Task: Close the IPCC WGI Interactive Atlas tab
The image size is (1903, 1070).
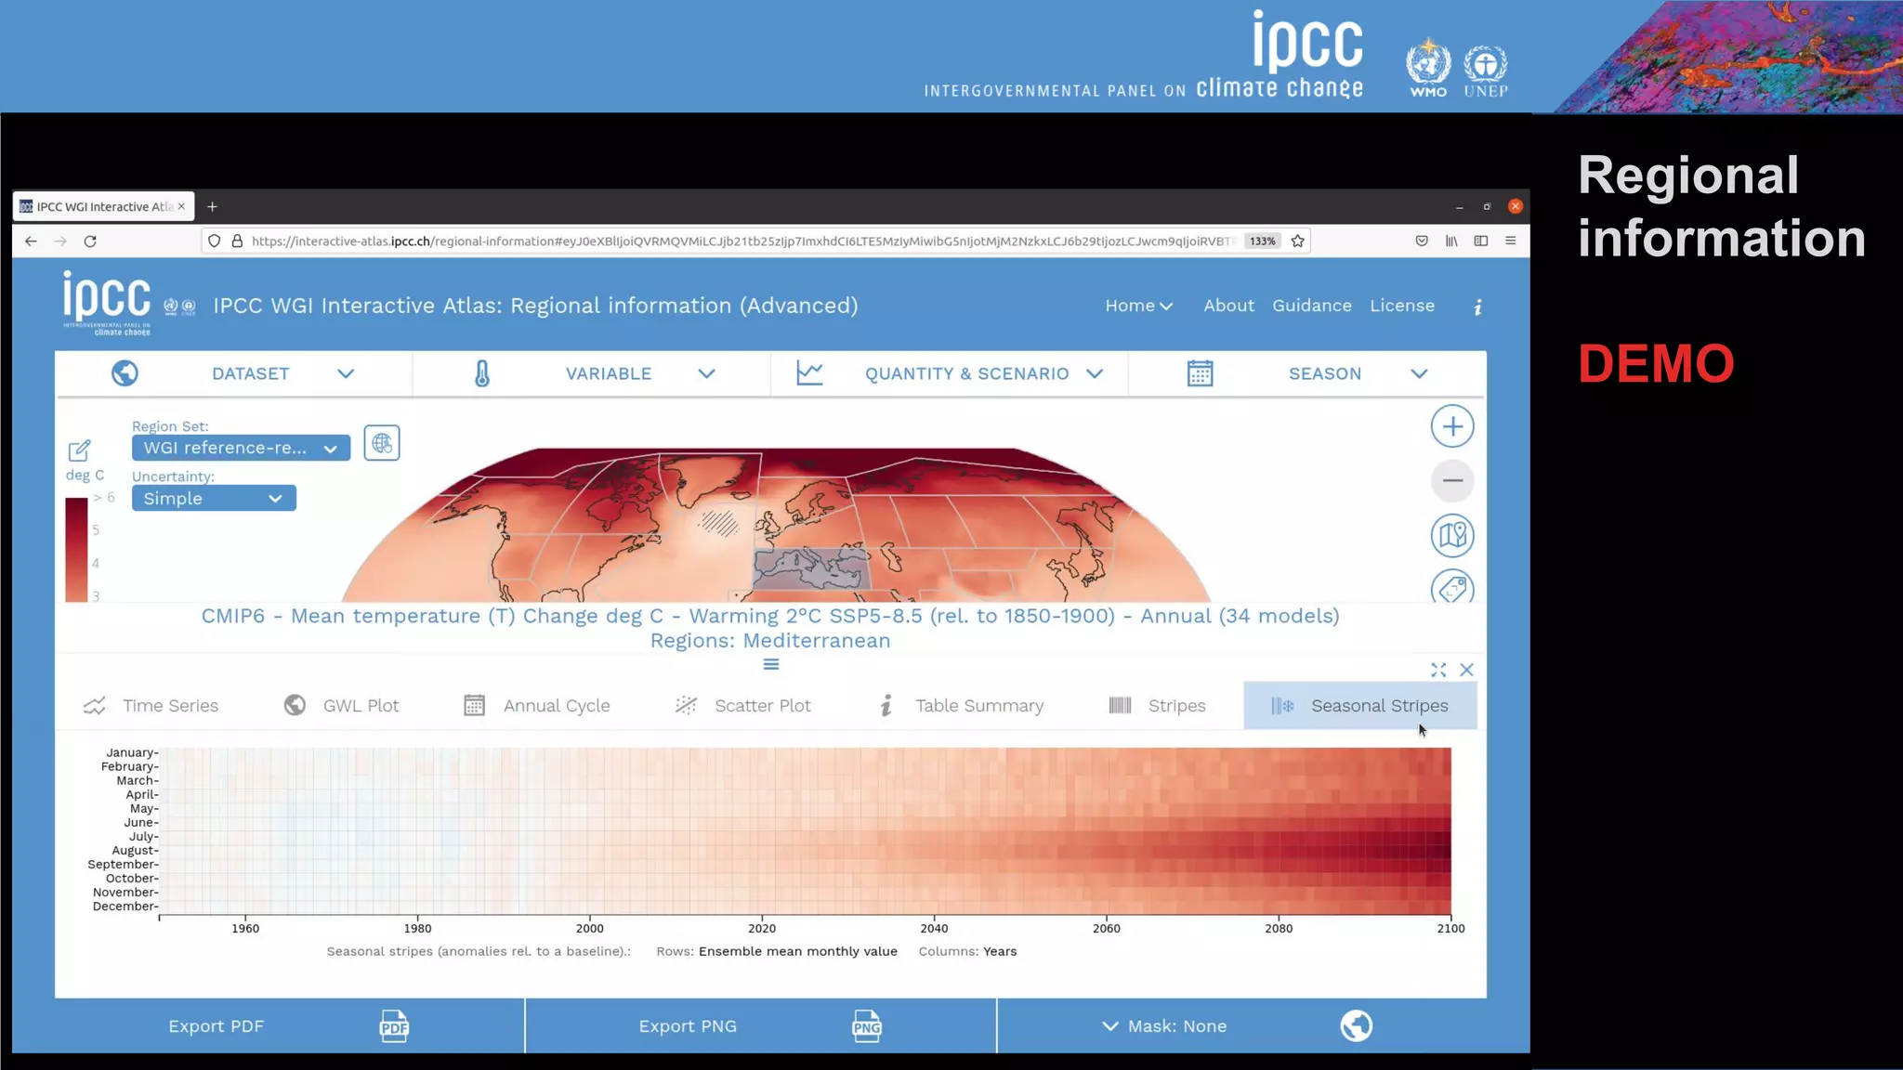Action: (181, 206)
